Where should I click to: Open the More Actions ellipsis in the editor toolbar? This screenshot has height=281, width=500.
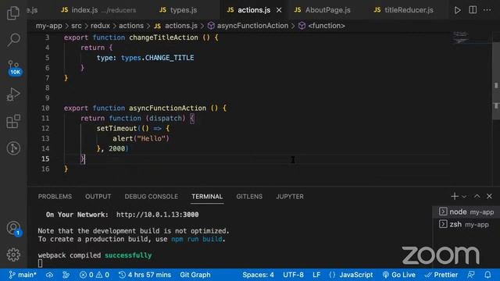tap(487, 10)
